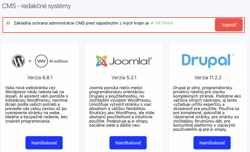The width and height of the screenshot is (250, 152).
Task: Click the AKTÍVNA status text
Action: coord(164,23)
